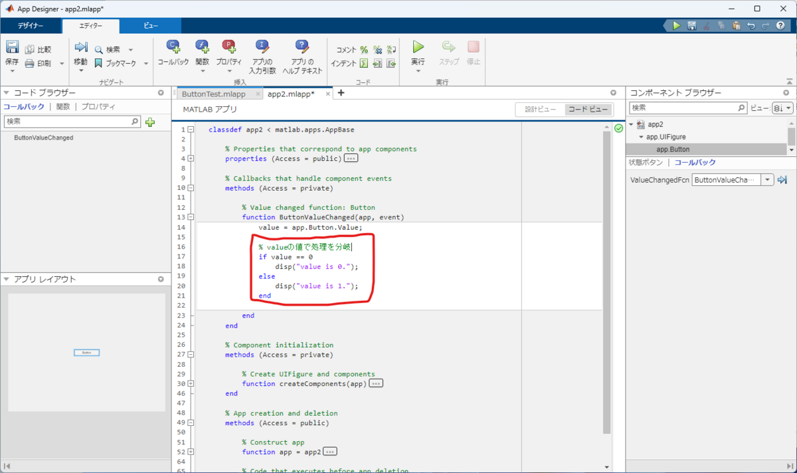The width and height of the screenshot is (797, 473).
Task: Expand the folded createComponents block on line 30
Action: 191,384
